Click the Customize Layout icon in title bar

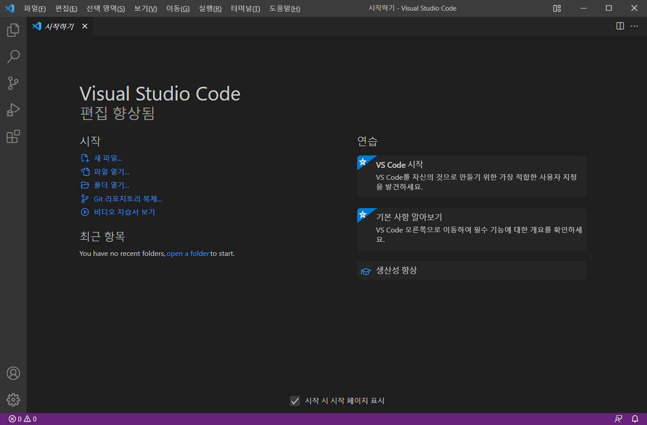(557, 8)
